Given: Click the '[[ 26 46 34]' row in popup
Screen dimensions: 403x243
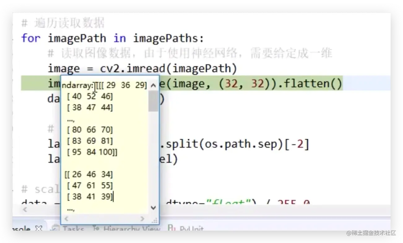Looking at the screenshot, I should click(x=89, y=174).
